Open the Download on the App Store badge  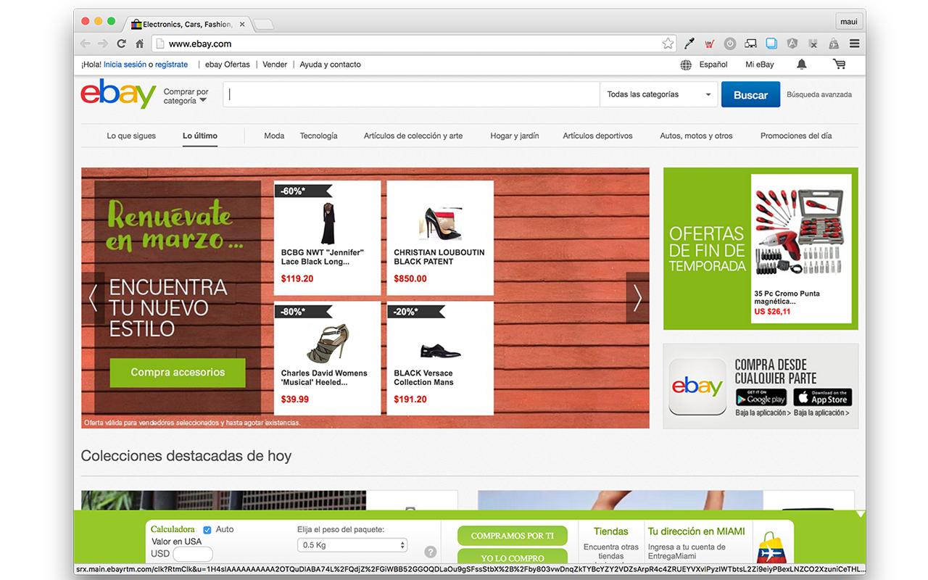coord(822,397)
